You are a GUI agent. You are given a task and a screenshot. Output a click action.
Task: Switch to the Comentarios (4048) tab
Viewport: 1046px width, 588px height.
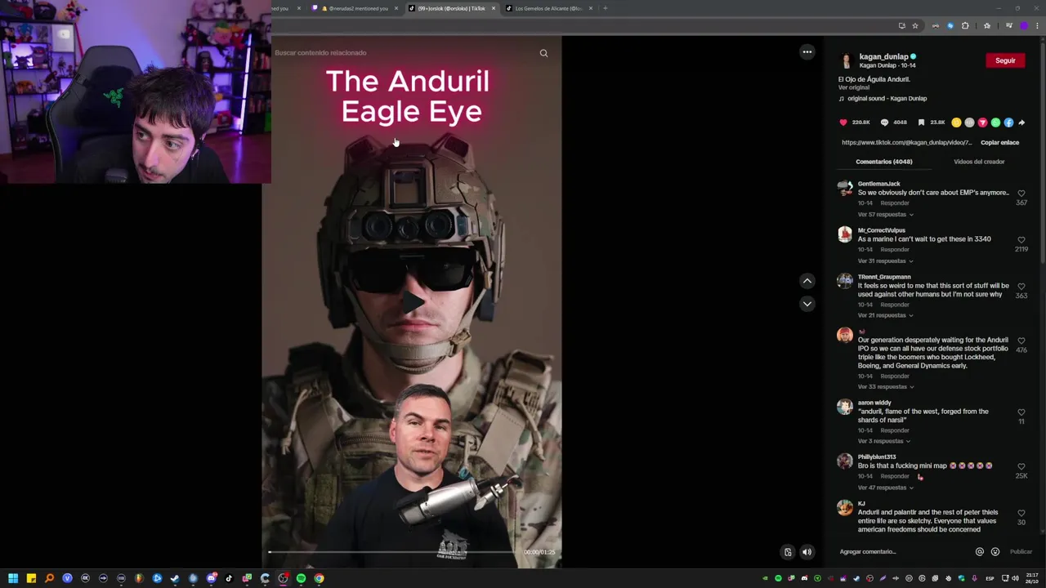884,162
